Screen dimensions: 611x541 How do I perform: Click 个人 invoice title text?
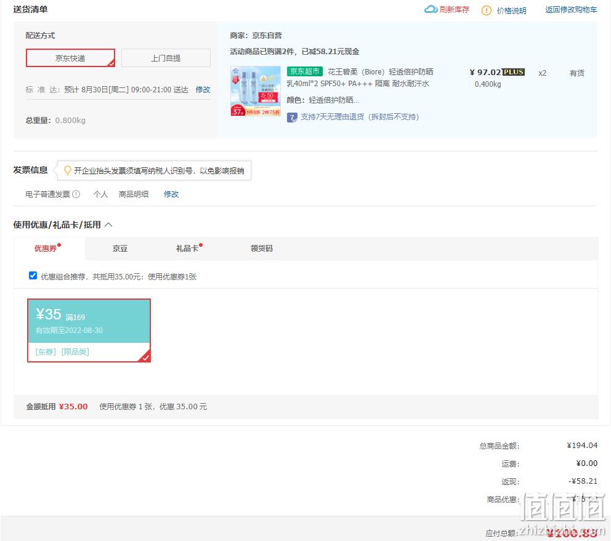tap(100, 194)
